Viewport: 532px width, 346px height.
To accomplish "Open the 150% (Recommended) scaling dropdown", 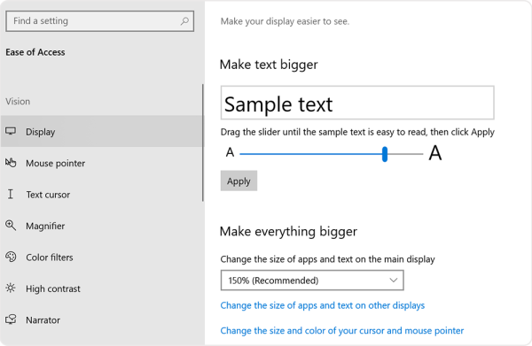I will 312,281.
